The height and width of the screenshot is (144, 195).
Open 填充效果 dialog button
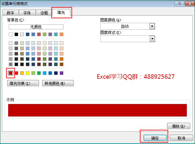click(x=23, y=83)
